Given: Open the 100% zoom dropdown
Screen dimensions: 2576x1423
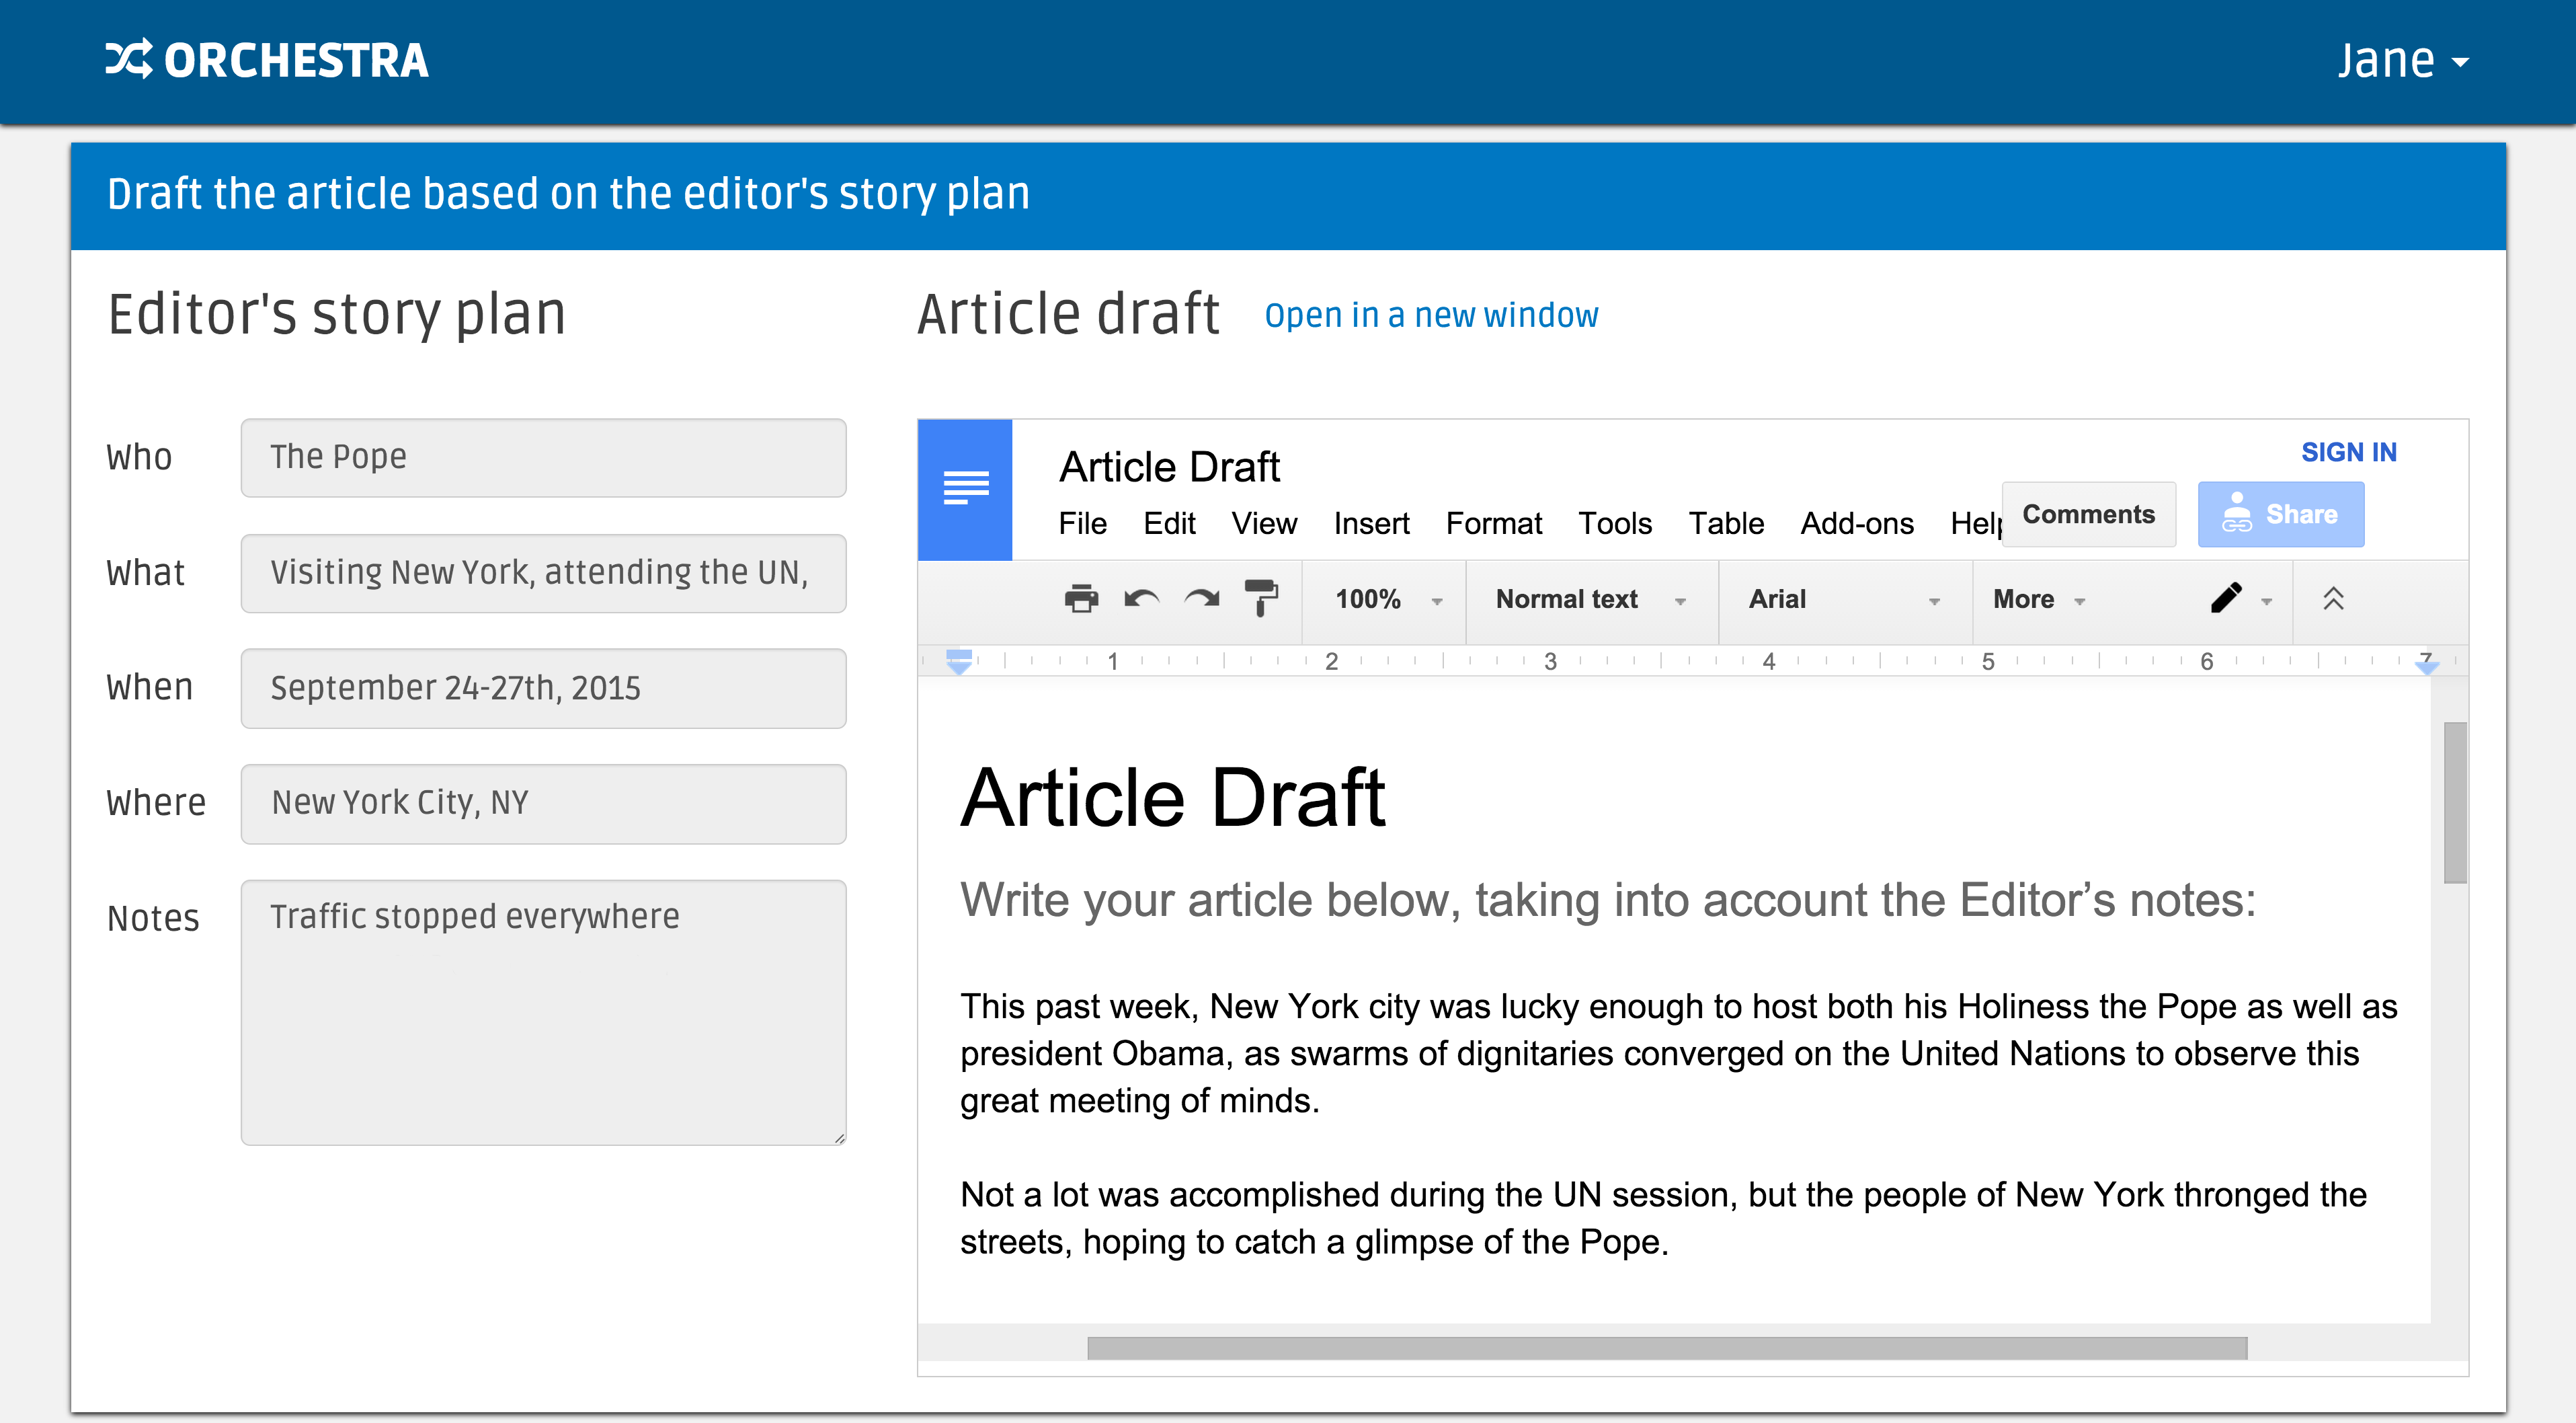Looking at the screenshot, I should (1387, 599).
